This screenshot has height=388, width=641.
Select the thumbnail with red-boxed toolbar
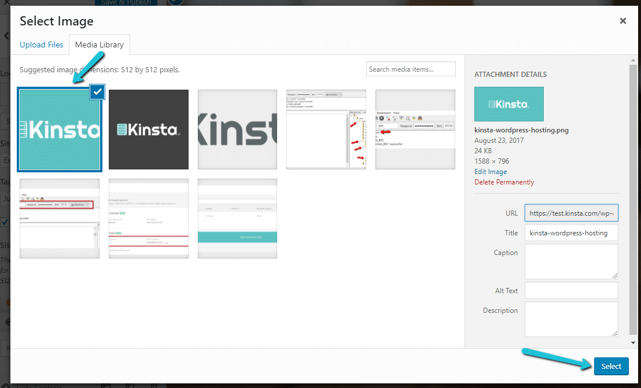[x=60, y=219]
